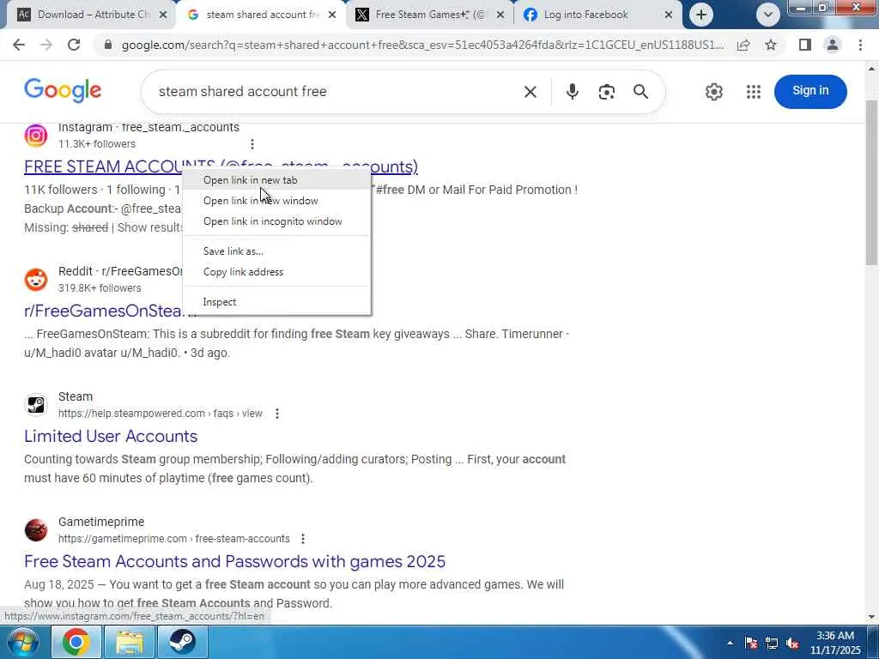This screenshot has height=659, width=879.
Task: Open the Chrome three-dot menu
Action: pos(860,45)
